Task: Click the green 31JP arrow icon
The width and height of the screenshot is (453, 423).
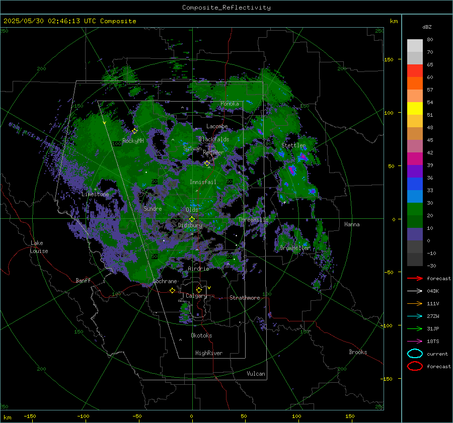Action: click(x=415, y=328)
